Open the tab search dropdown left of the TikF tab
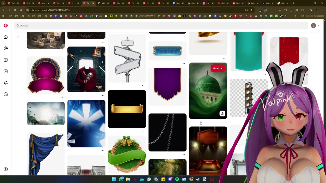326x183 pixels. pos(3,3)
